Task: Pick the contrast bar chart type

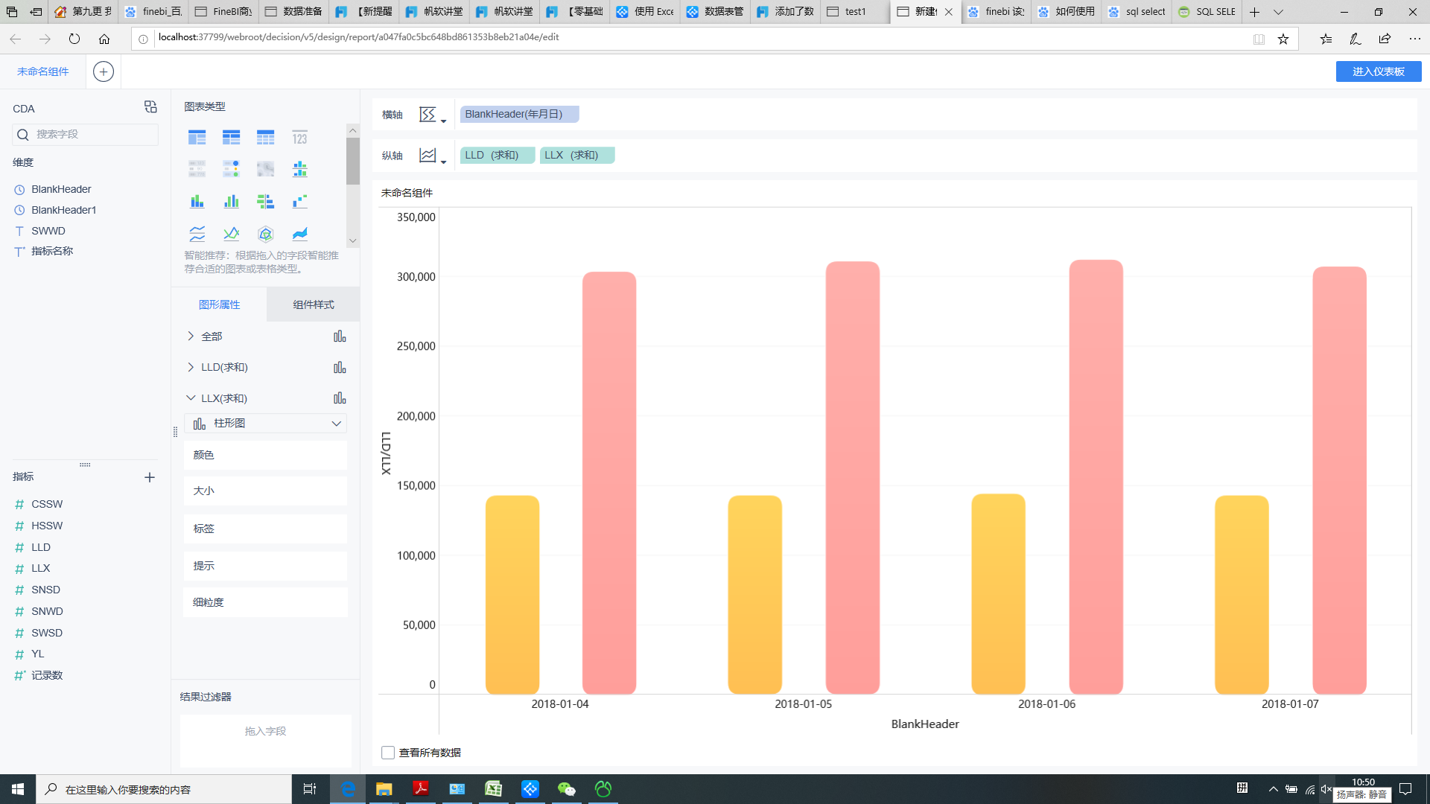Action: point(265,201)
